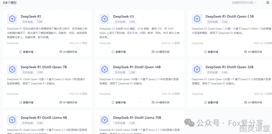Click 128K tag on DeepSeek-R1-Distill-Qwen-14B card

[x=132, y=73]
